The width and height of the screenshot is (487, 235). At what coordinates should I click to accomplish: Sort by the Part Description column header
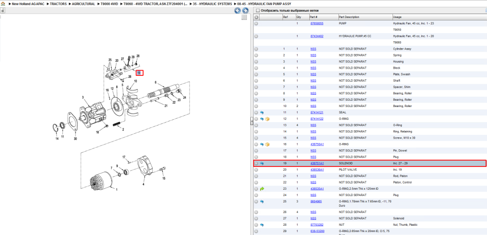pos(349,17)
